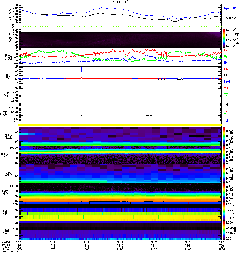The image size is (240, 256).
Task: Click the Keogram axis title
Action: point(10,38)
